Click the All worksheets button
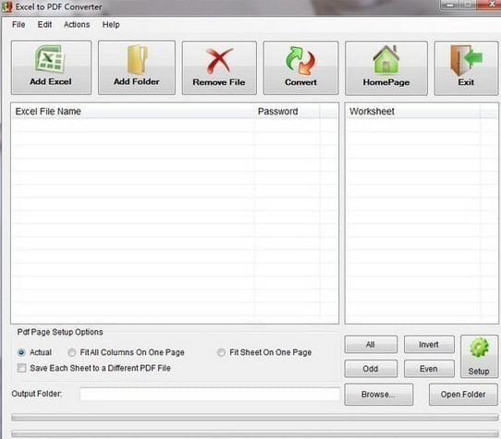This screenshot has height=439, width=501. pyautogui.click(x=371, y=345)
